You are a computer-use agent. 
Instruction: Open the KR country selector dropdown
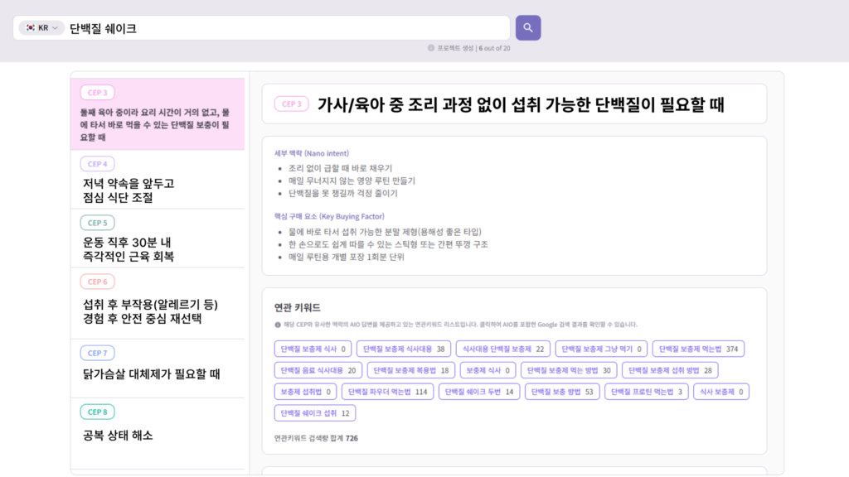click(x=41, y=27)
